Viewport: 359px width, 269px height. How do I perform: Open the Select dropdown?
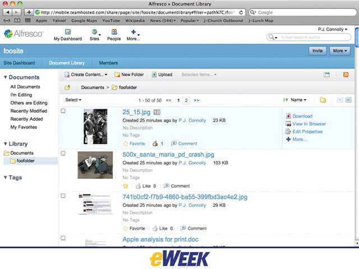coord(73,100)
